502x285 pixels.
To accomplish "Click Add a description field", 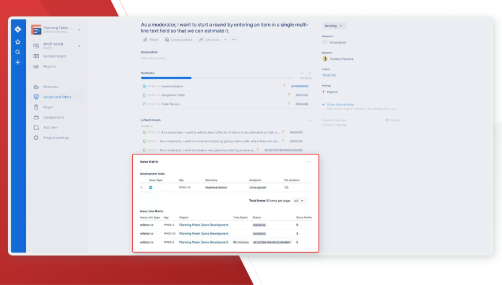I will (154, 58).
